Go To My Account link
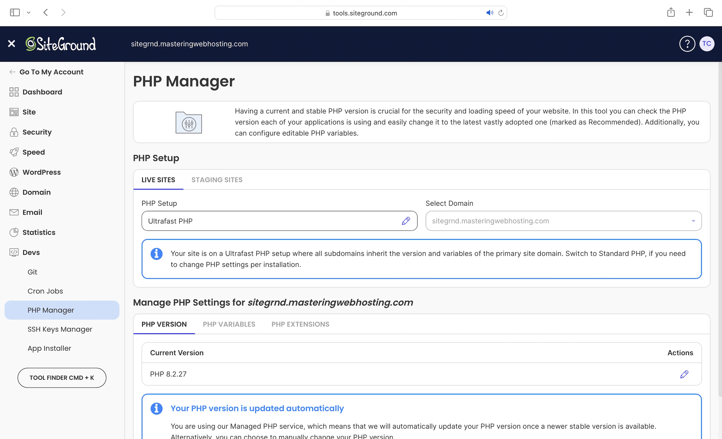 (x=51, y=72)
